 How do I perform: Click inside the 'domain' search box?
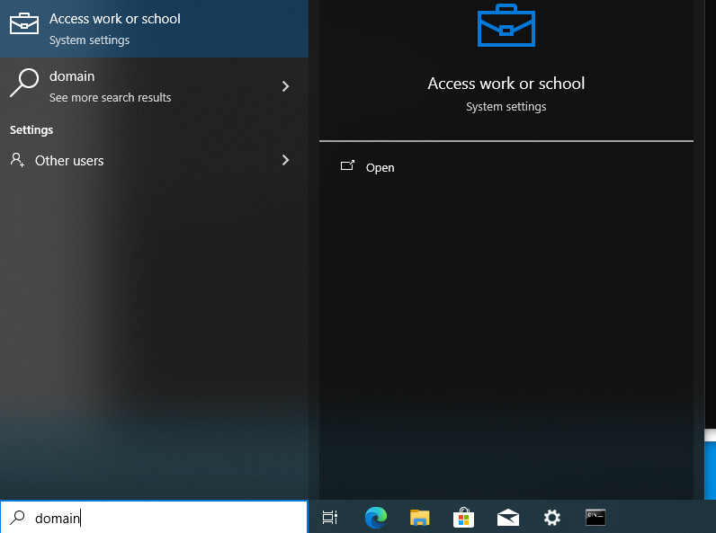point(154,518)
